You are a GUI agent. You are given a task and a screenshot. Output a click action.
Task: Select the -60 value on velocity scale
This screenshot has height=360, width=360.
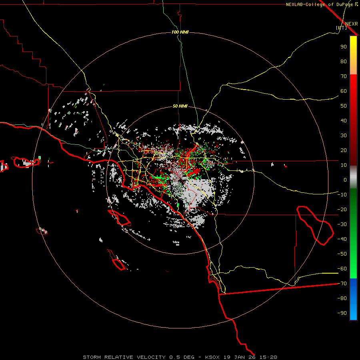coord(342,269)
